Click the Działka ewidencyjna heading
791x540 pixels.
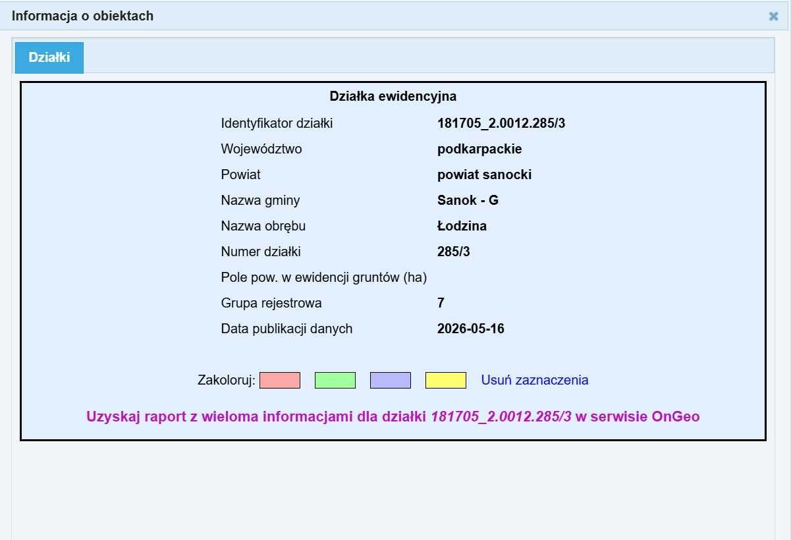[393, 96]
